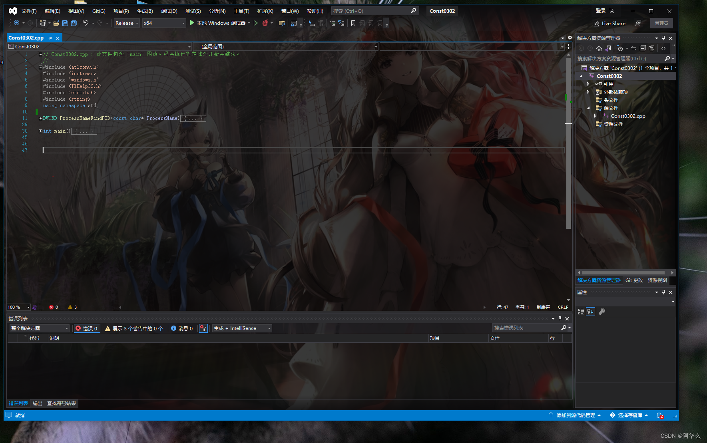The image size is (707, 443).
Task: Open the Release configuration dropdown
Action: (127, 23)
